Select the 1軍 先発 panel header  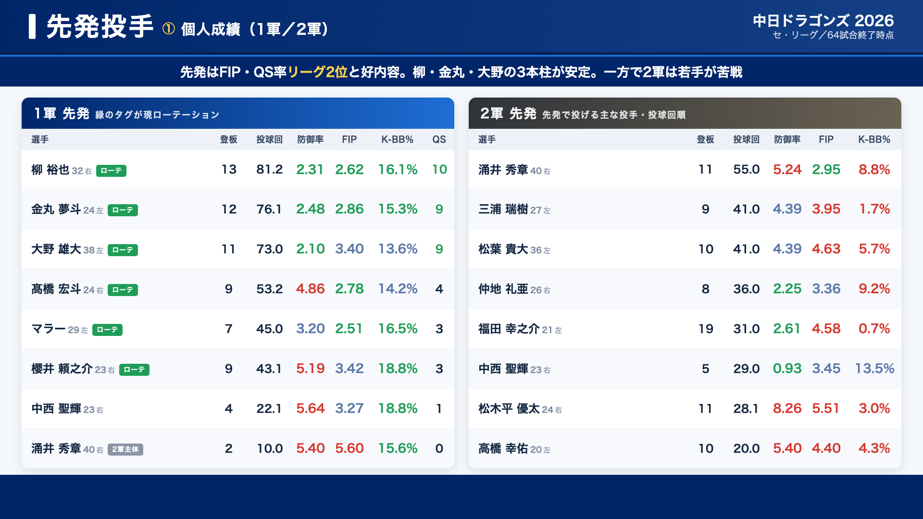point(238,113)
